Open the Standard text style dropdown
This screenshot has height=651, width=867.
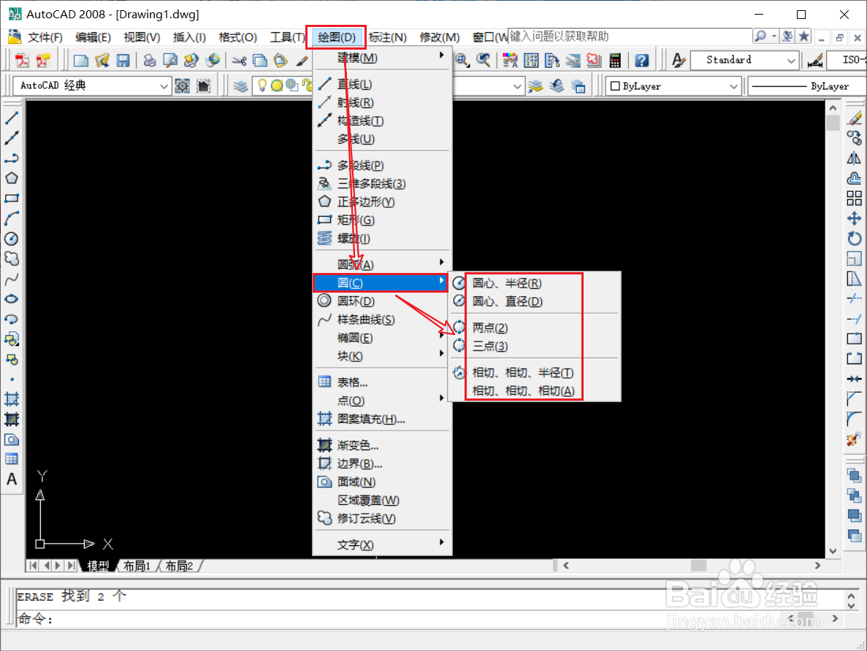coord(744,60)
